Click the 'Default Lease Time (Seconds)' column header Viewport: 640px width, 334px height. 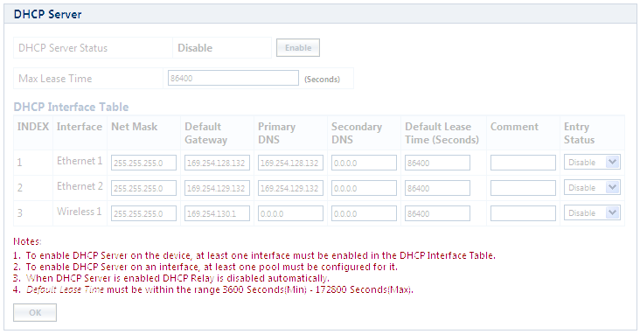point(442,133)
